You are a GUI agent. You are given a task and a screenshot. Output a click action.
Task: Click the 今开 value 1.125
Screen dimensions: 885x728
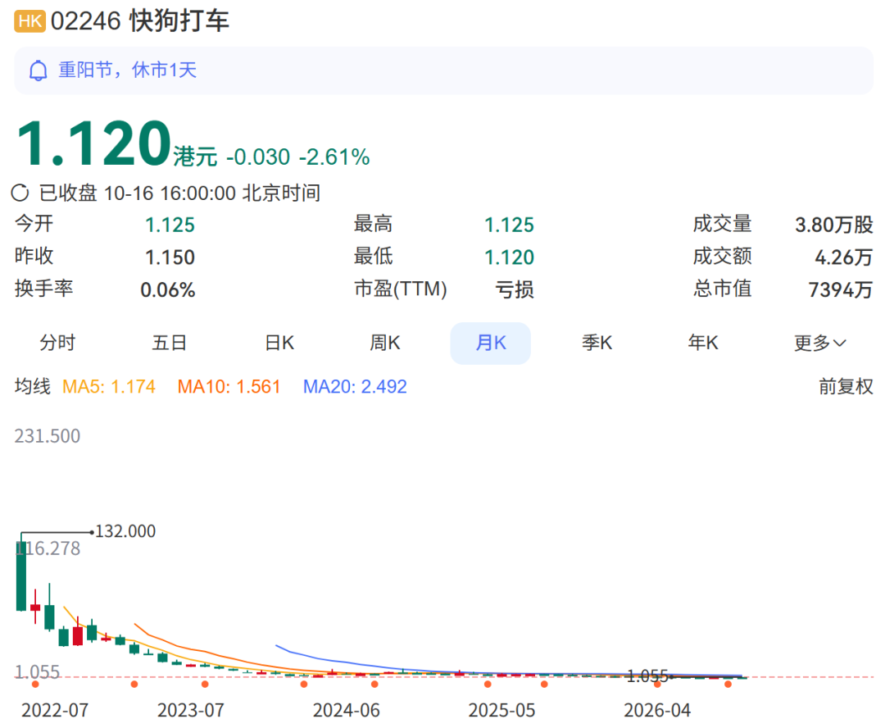[x=170, y=225]
